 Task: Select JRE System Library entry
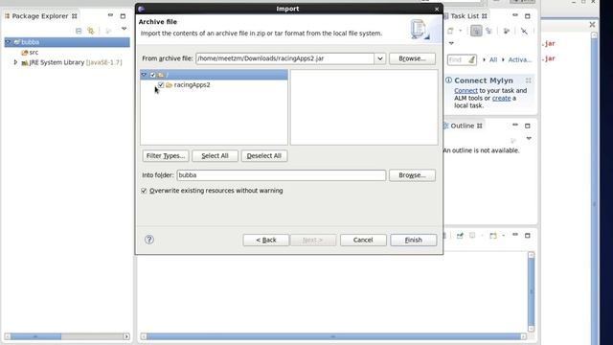[72, 62]
